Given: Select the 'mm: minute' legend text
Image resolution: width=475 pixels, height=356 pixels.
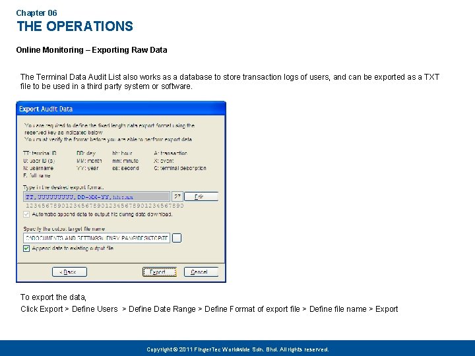Looking at the screenshot, I should (125, 161).
